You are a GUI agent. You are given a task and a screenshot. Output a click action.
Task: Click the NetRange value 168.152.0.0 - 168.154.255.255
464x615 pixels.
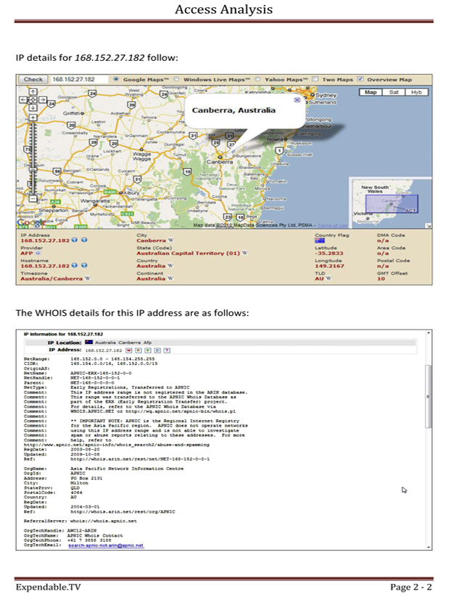[x=112, y=359]
